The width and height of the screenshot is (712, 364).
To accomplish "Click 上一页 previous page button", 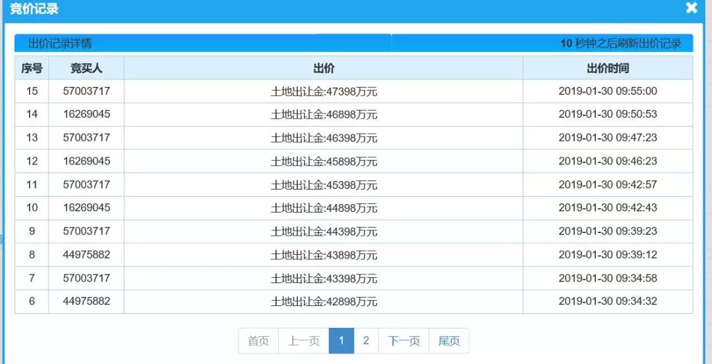I will pos(303,341).
